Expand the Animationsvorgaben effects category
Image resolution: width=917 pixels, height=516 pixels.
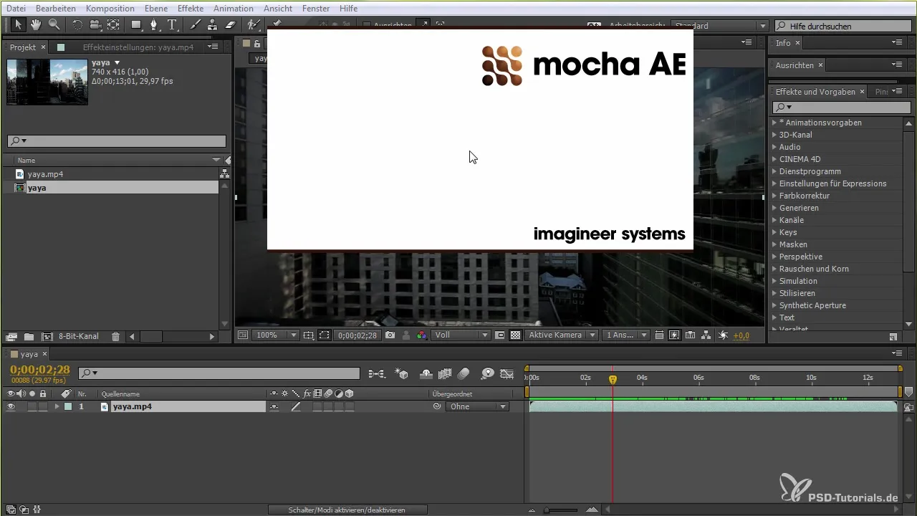coord(774,123)
